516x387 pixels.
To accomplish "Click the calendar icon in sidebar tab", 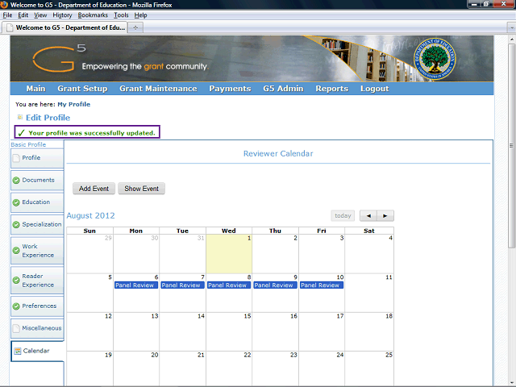I will point(18,351).
